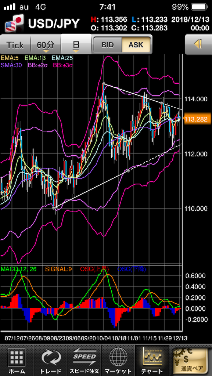
Task: Tap the high price H: 113.356
Action: (109, 19)
